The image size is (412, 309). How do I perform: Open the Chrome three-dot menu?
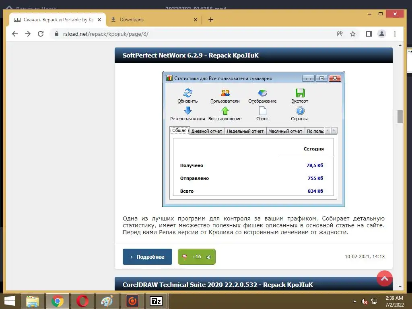click(395, 34)
